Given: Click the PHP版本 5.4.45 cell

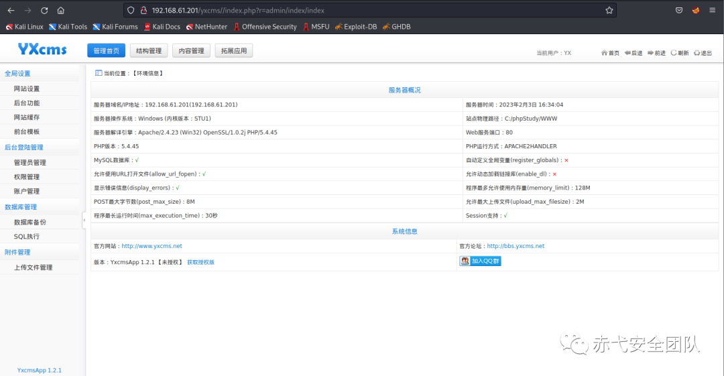Looking at the screenshot, I should pyautogui.click(x=277, y=146).
